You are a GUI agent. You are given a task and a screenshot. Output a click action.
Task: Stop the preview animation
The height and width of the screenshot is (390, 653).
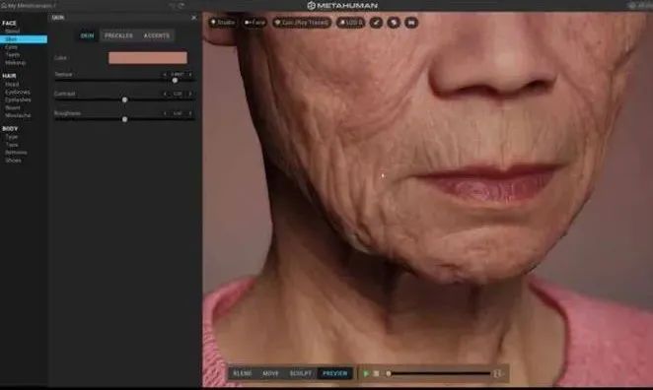tap(376, 374)
